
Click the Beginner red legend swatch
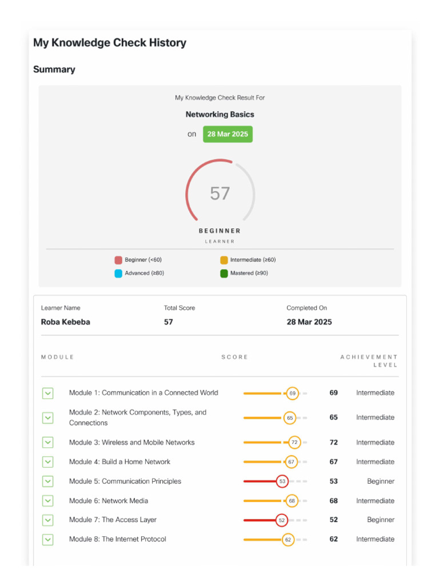[118, 260]
